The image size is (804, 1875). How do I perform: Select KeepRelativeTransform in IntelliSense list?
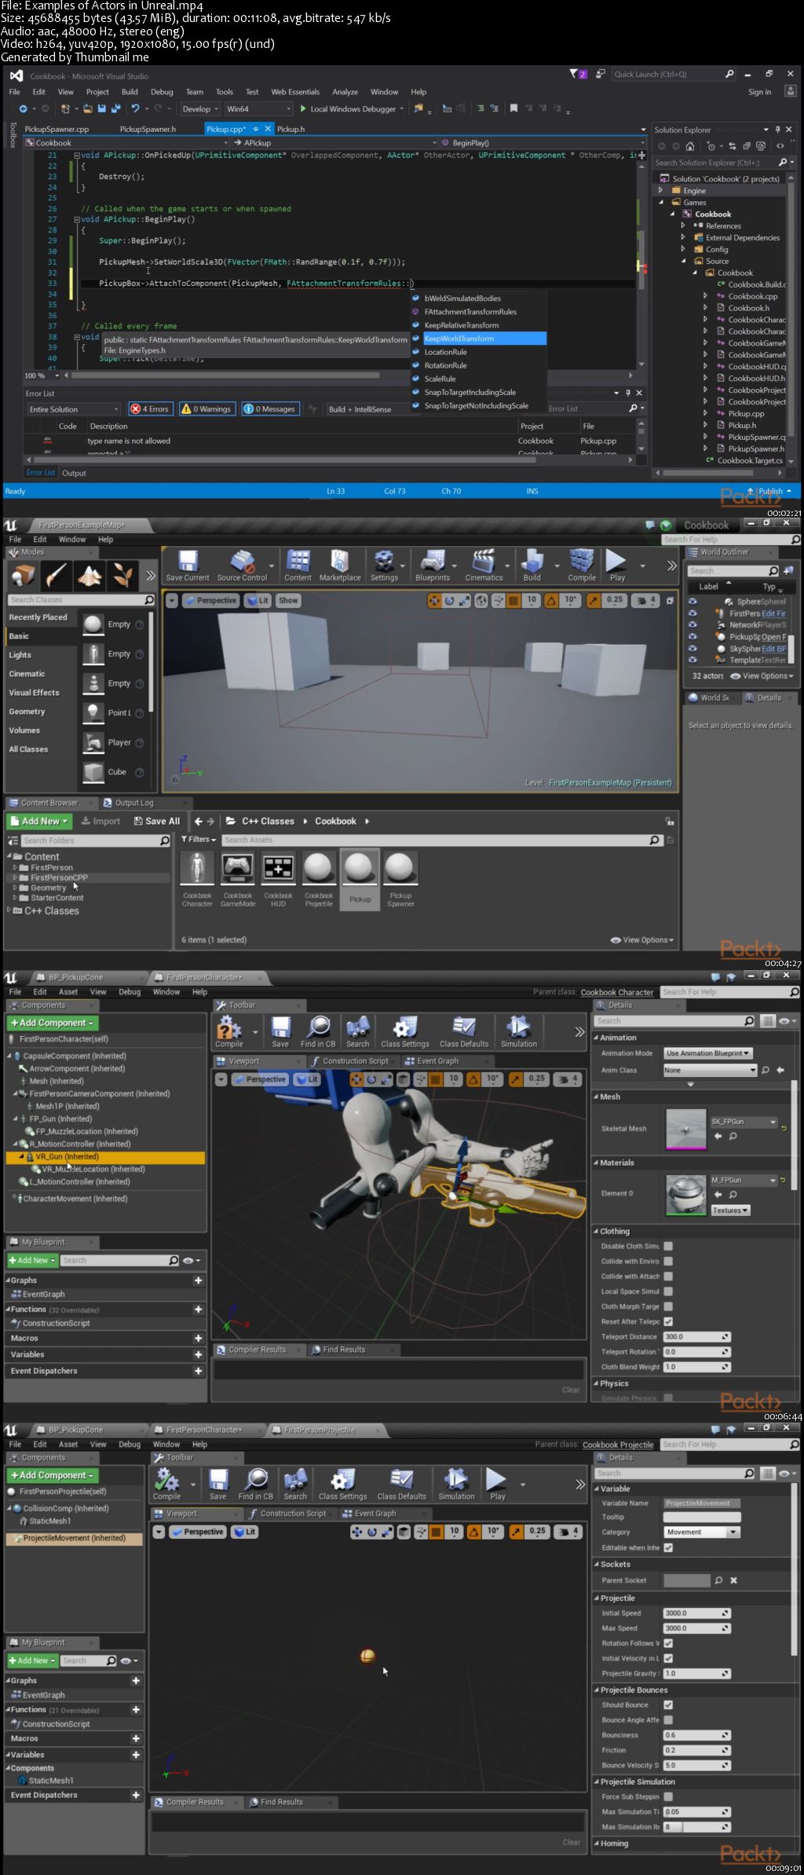point(462,325)
